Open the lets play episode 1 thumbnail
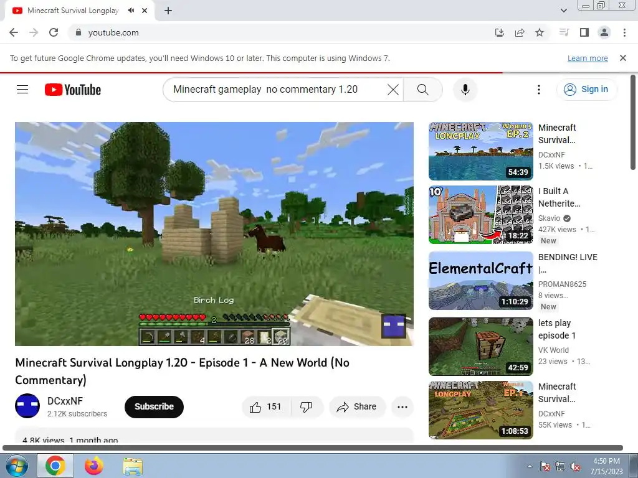The image size is (638, 478). tap(481, 347)
